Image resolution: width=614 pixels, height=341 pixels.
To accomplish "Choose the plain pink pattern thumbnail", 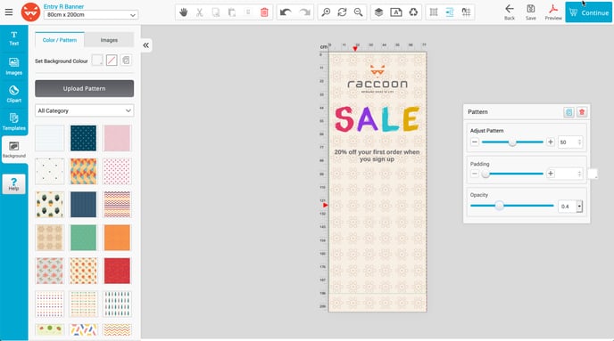I will 117,138.
